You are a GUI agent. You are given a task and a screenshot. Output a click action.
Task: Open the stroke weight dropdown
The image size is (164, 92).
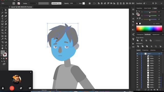click(x=36, y=3)
